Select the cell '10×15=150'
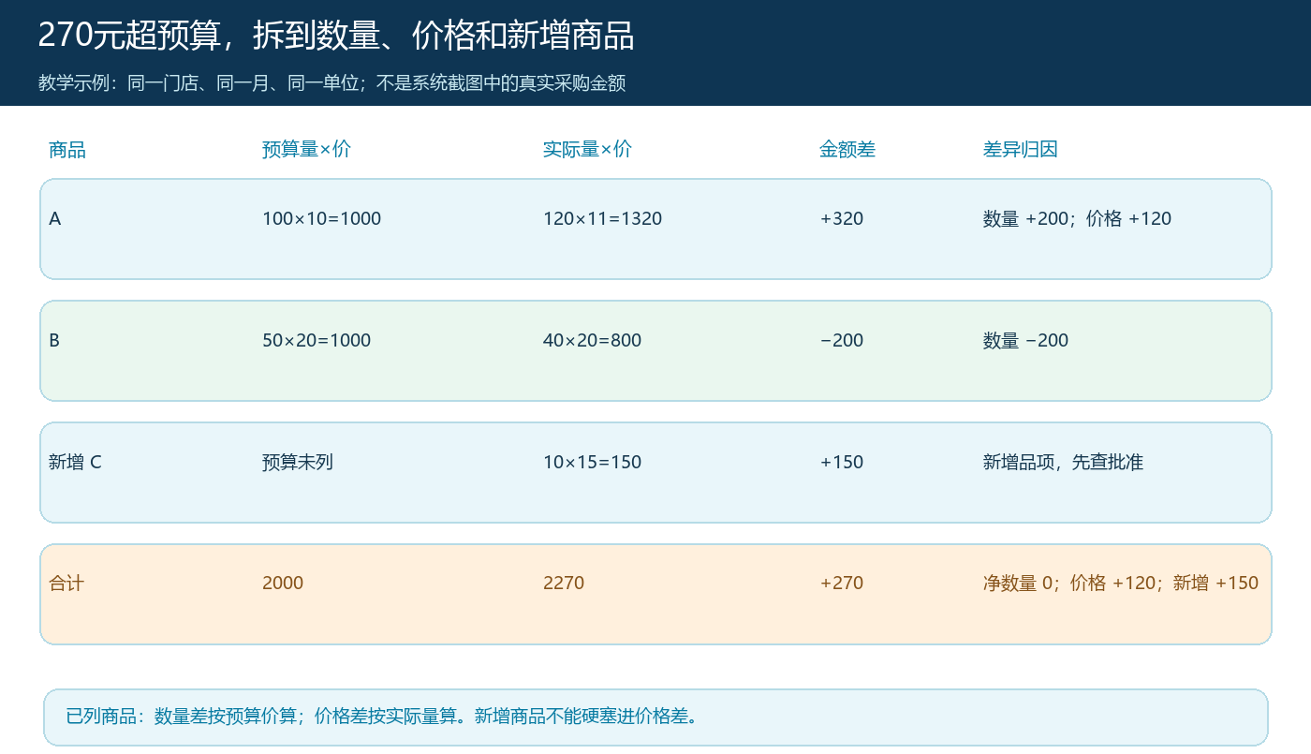 coord(592,462)
